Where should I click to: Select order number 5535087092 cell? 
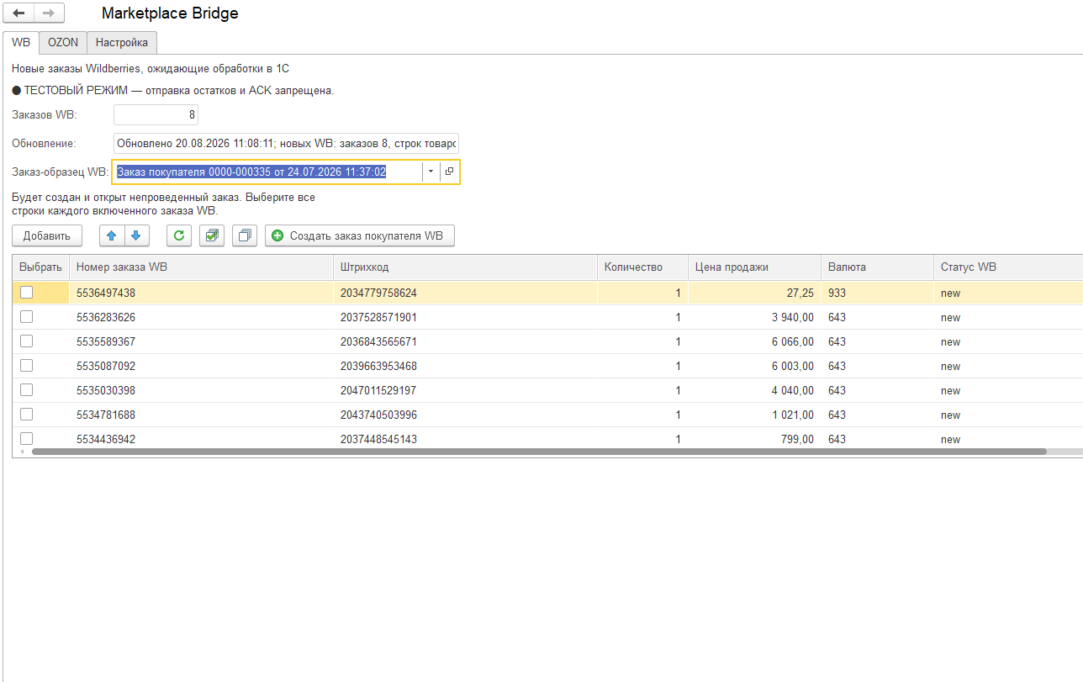click(x=201, y=366)
